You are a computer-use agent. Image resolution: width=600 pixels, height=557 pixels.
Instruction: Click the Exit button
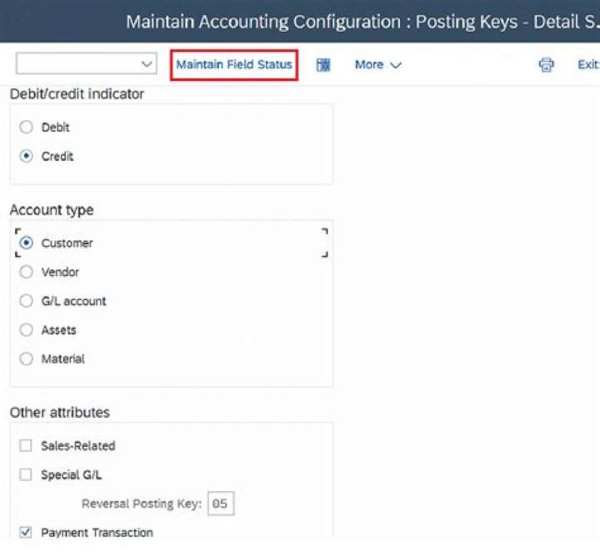coord(588,64)
